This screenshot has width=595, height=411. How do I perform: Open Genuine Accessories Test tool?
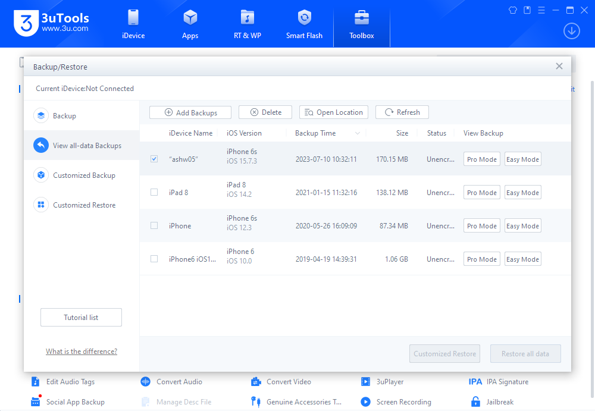tap(296, 402)
